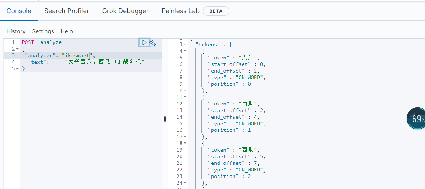The height and width of the screenshot is (189, 425).
Task: Switch to the Search Profiler tab
Action: pyautogui.click(x=67, y=11)
